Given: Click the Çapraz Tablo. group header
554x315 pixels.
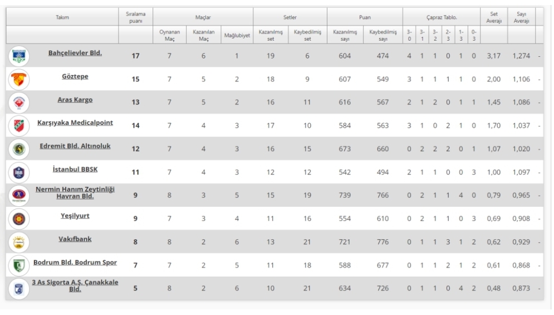Looking at the screenshot, I should [442, 17].
